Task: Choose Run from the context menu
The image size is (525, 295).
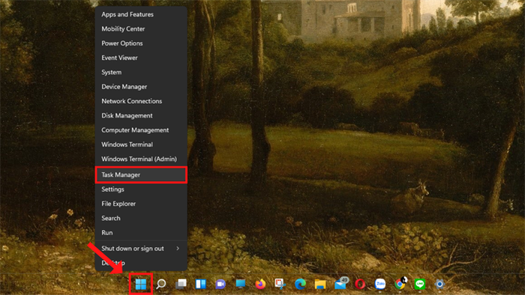Action: click(x=141, y=233)
